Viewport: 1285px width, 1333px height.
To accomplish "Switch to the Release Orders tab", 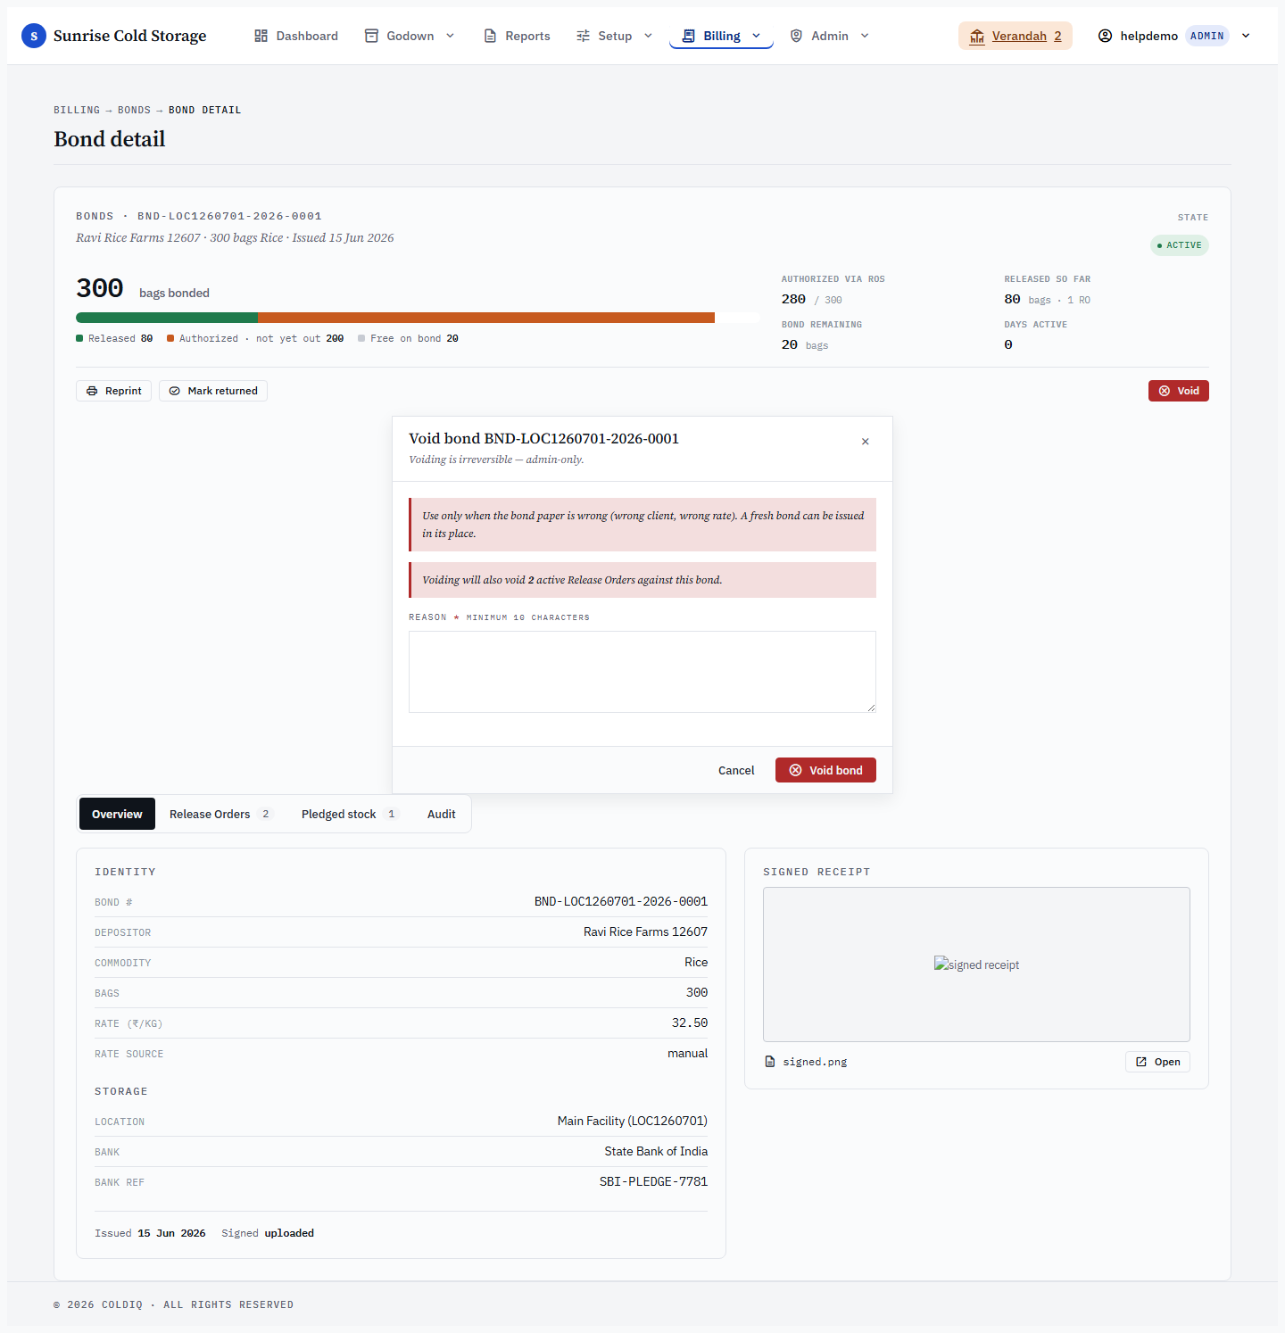I will [220, 814].
